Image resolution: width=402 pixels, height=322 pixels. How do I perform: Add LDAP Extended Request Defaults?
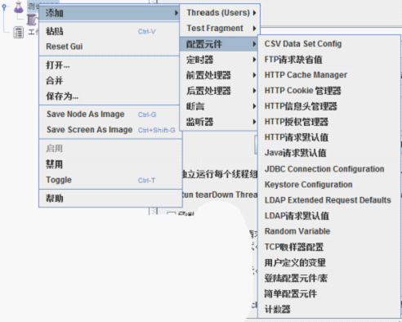(x=329, y=200)
